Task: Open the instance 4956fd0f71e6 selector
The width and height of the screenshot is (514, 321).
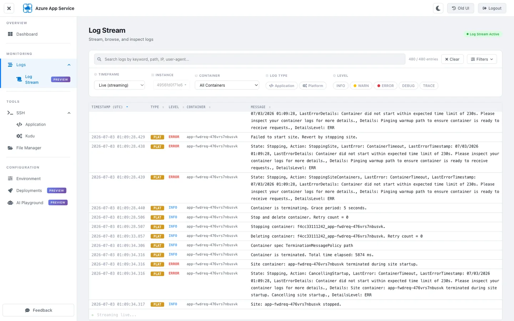Action: click(171, 85)
